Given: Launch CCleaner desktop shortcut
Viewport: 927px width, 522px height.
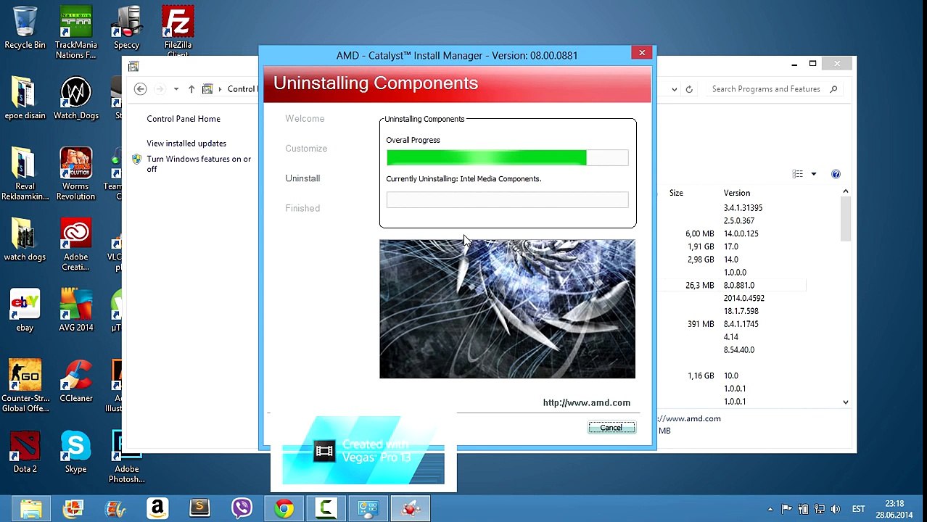Looking at the screenshot, I should click(x=75, y=381).
